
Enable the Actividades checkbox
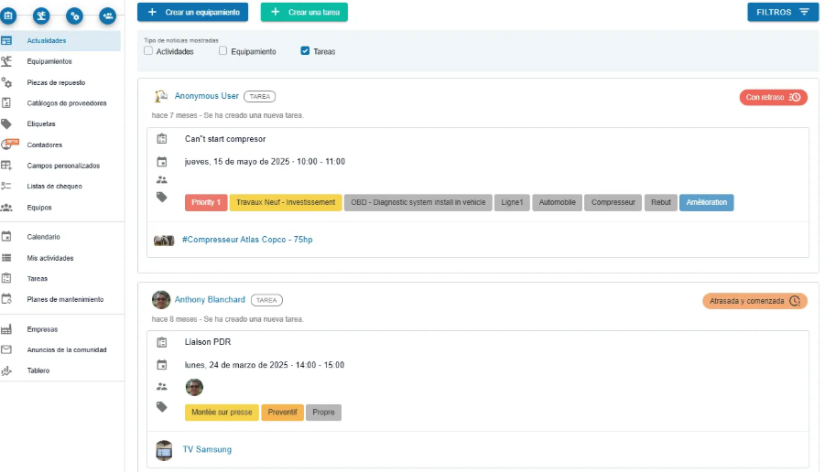pos(148,51)
